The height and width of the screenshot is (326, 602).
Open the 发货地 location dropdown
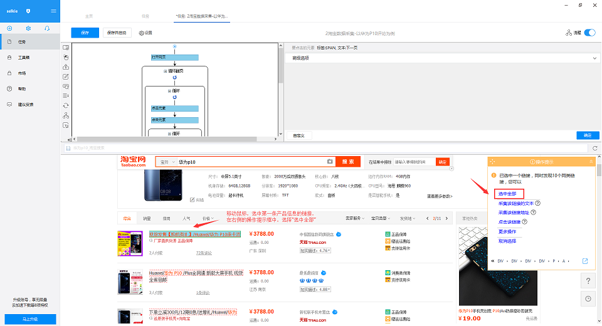408,218
